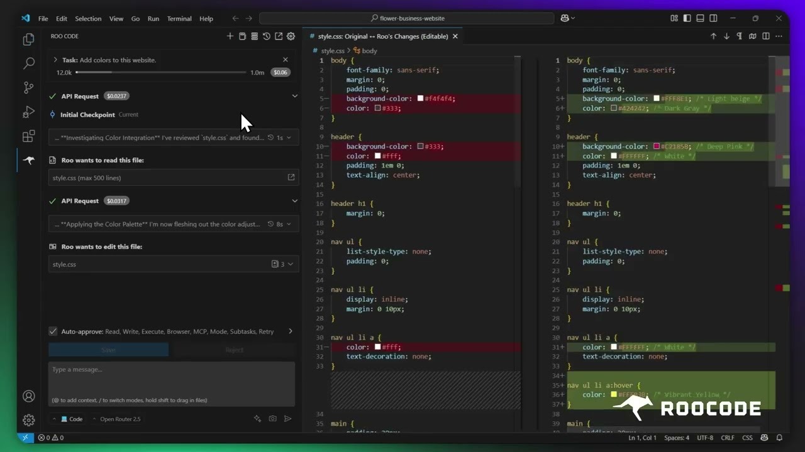This screenshot has width=805, height=452.
Task: Open the Selection menu
Action: [x=88, y=19]
